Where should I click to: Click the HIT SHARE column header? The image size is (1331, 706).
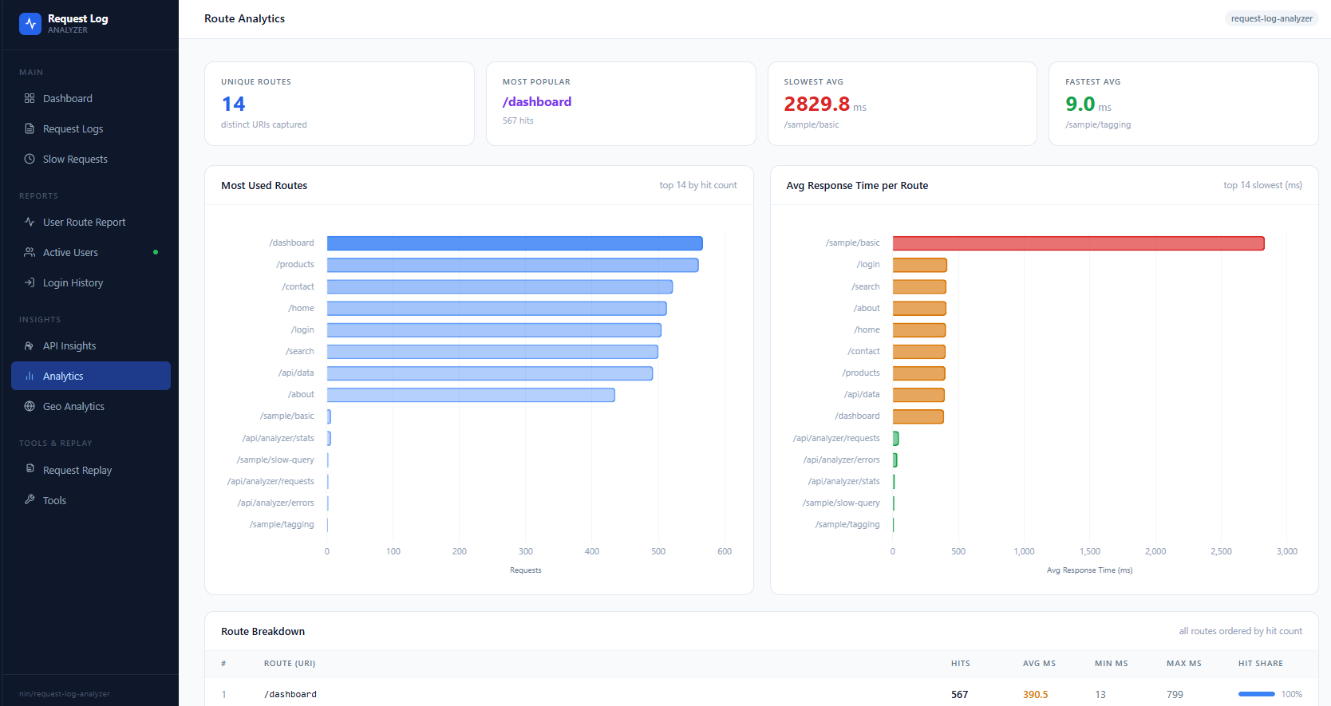1261,664
